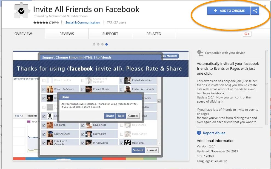The image size is (271, 169).
Task: Uncheck the Leo Barca checkbox
Action: pyautogui.click(x=44, y=125)
